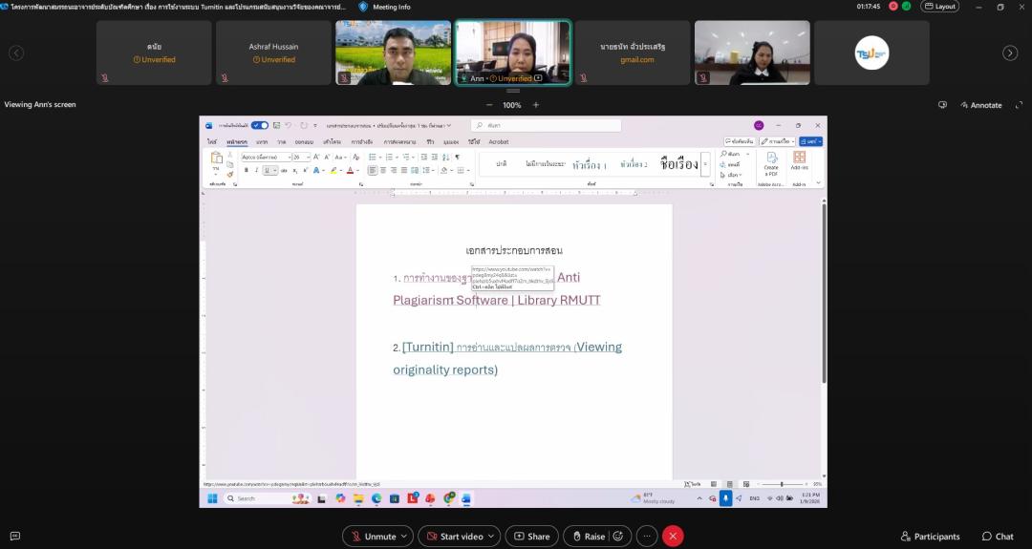Viewport: 1032px width, 549px height.
Task: Expand video options arrow beside Start video
Action: coord(492,537)
